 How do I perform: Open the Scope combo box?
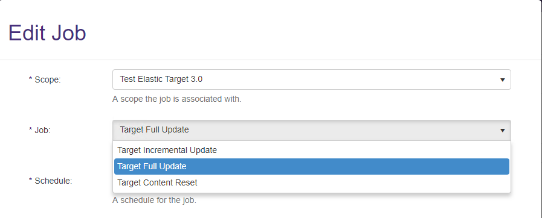tap(311, 79)
